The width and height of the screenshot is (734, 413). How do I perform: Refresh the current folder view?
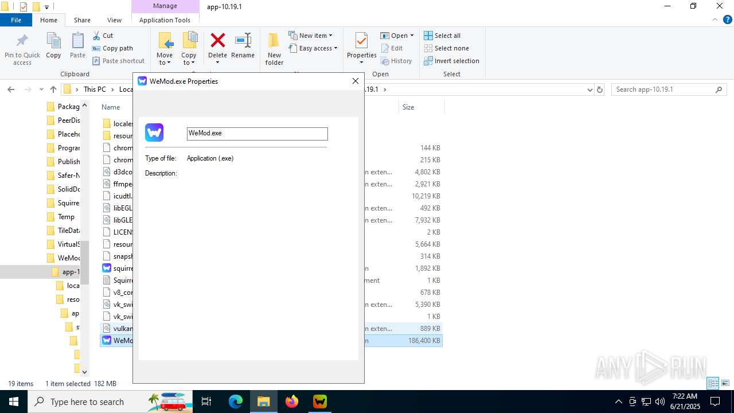click(x=600, y=89)
